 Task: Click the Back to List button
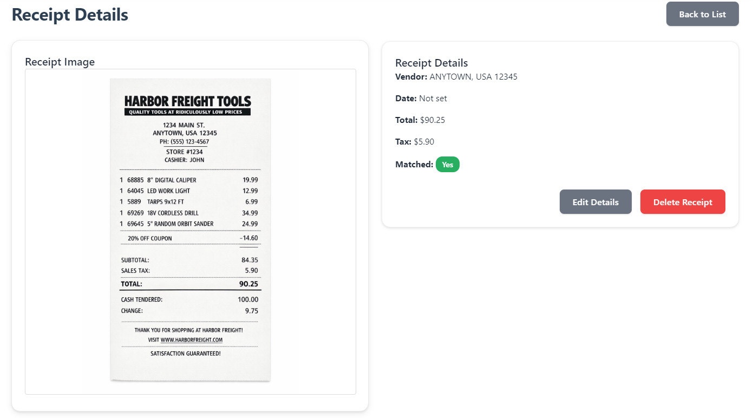click(x=702, y=14)
